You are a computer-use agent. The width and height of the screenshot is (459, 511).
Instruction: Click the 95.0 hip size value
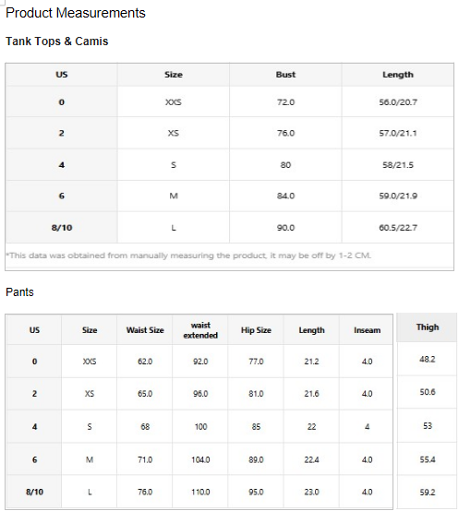point(256,492)
